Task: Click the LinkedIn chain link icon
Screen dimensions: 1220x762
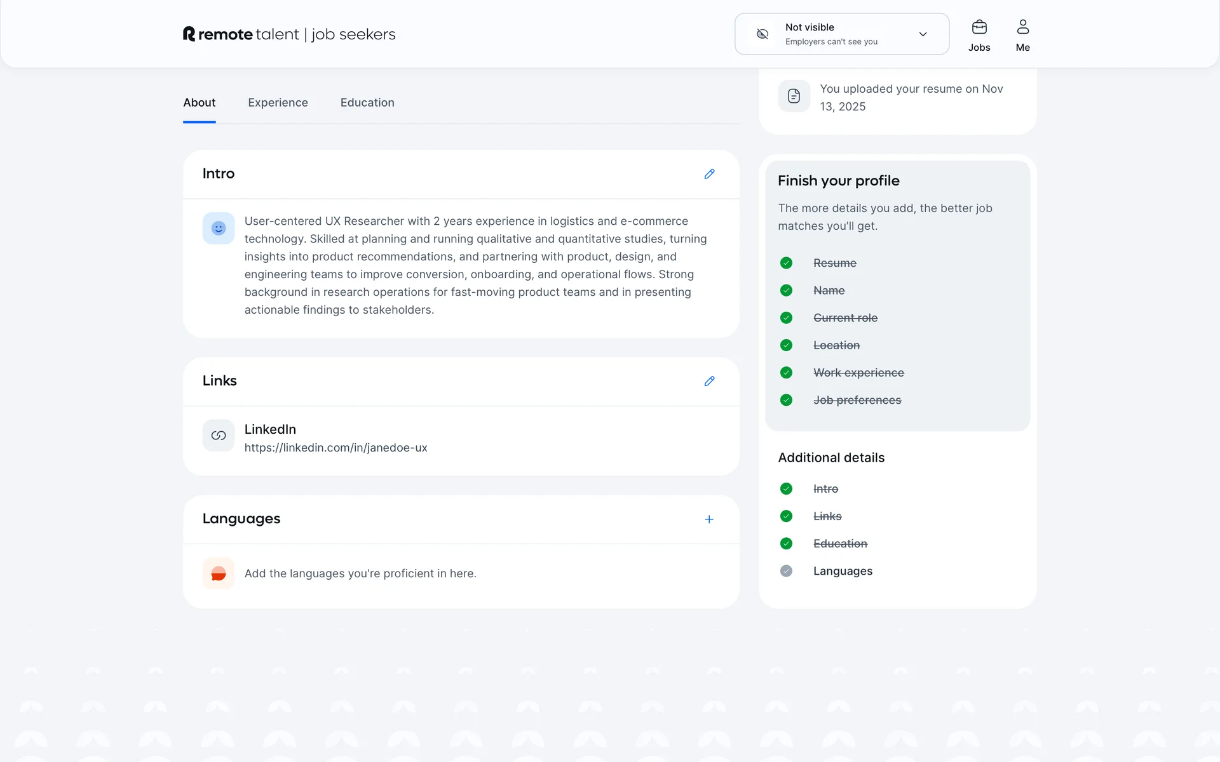Action: [219, 436]
